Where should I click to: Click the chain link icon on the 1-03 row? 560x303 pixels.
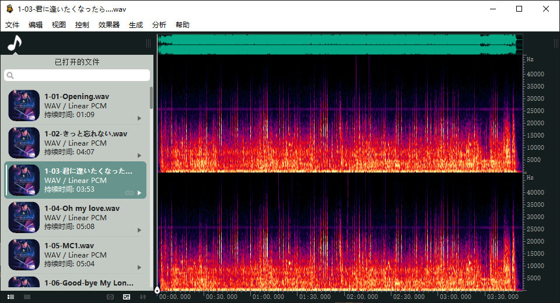click(129, 193)
